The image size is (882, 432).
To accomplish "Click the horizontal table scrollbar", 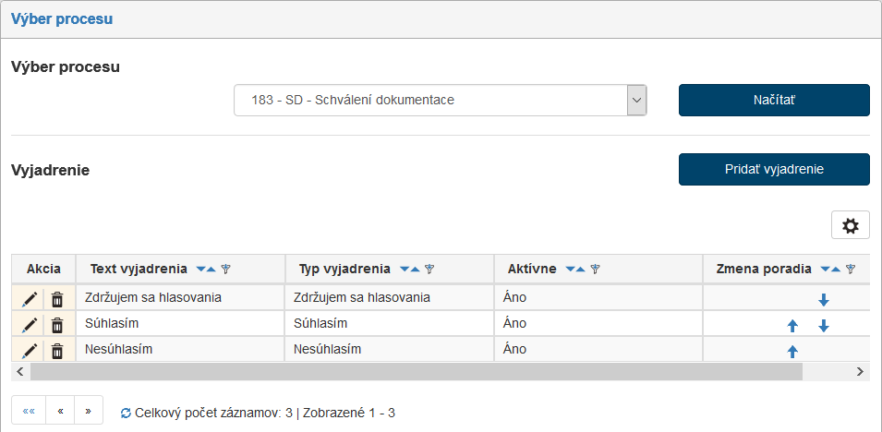I will [416, 371].
